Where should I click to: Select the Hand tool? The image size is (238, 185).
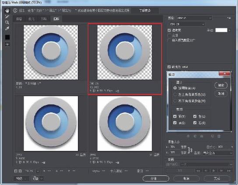7,10
